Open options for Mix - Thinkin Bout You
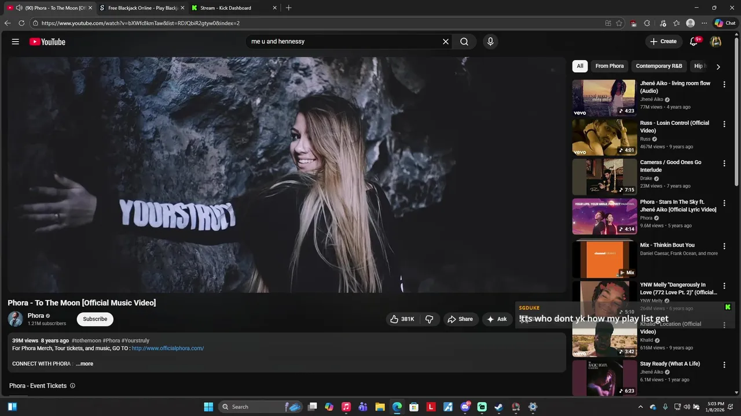The height and width of the screenshot is (416, 741). (x=724, y=246)
